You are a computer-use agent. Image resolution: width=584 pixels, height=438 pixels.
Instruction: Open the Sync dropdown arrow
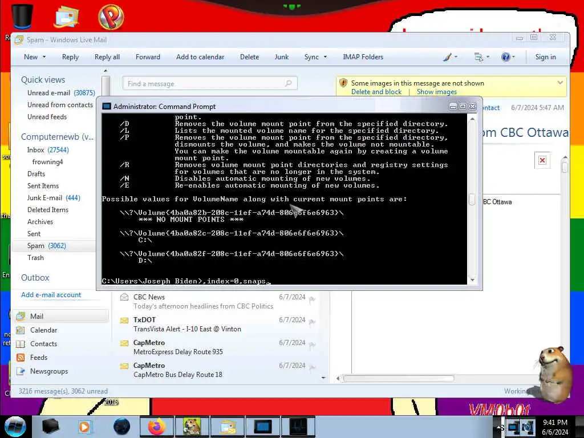325,57
